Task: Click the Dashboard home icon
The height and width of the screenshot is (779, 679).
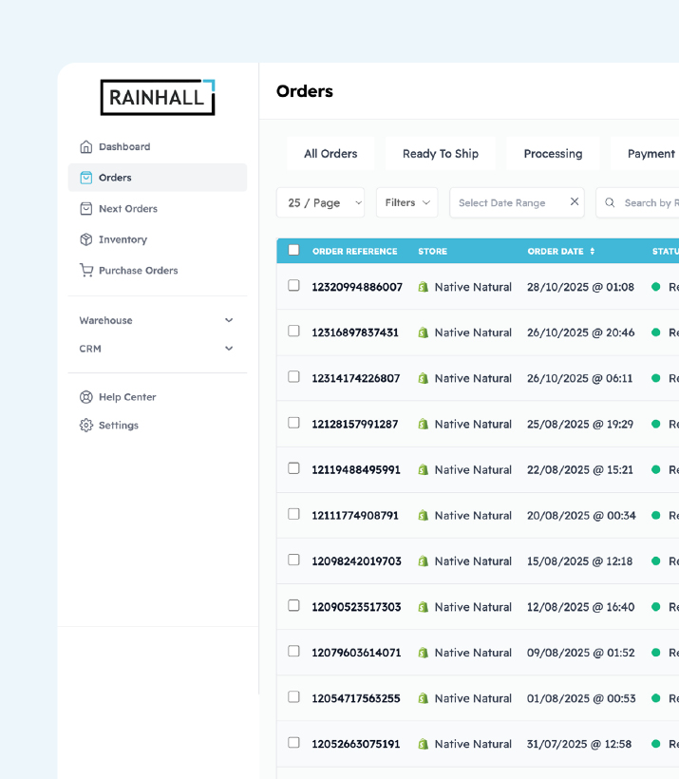Action: [x=86, y=147]
